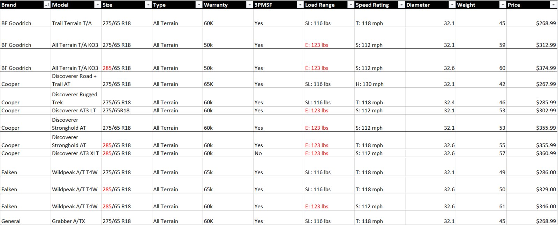Click the weight cell showing 60

(x=481, y=60)
